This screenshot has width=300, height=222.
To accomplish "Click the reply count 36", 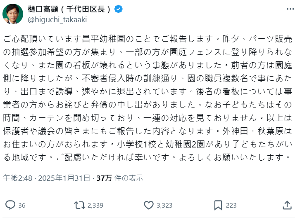I will point(22,205).
